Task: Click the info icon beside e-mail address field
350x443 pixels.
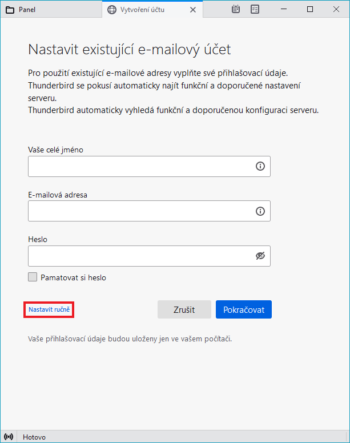Action: pyautogui.click(x=260, y=211)
